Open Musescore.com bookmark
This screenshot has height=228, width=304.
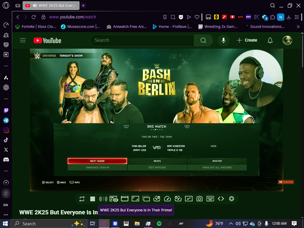pos(80,27)
